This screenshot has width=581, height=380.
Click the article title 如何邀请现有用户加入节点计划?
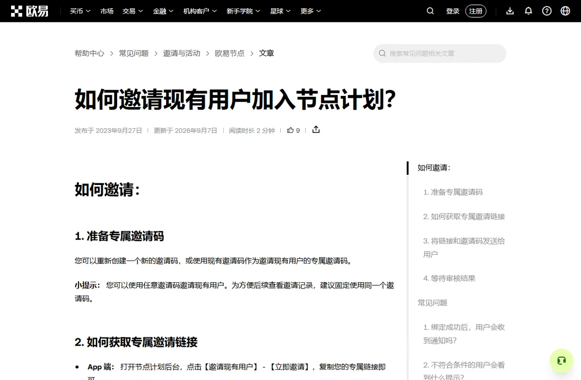pos(235,99)
